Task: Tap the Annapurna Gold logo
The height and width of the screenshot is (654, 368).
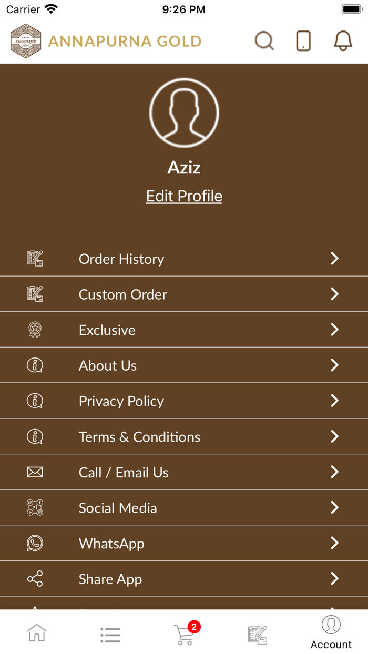Action: coord(26,41)
